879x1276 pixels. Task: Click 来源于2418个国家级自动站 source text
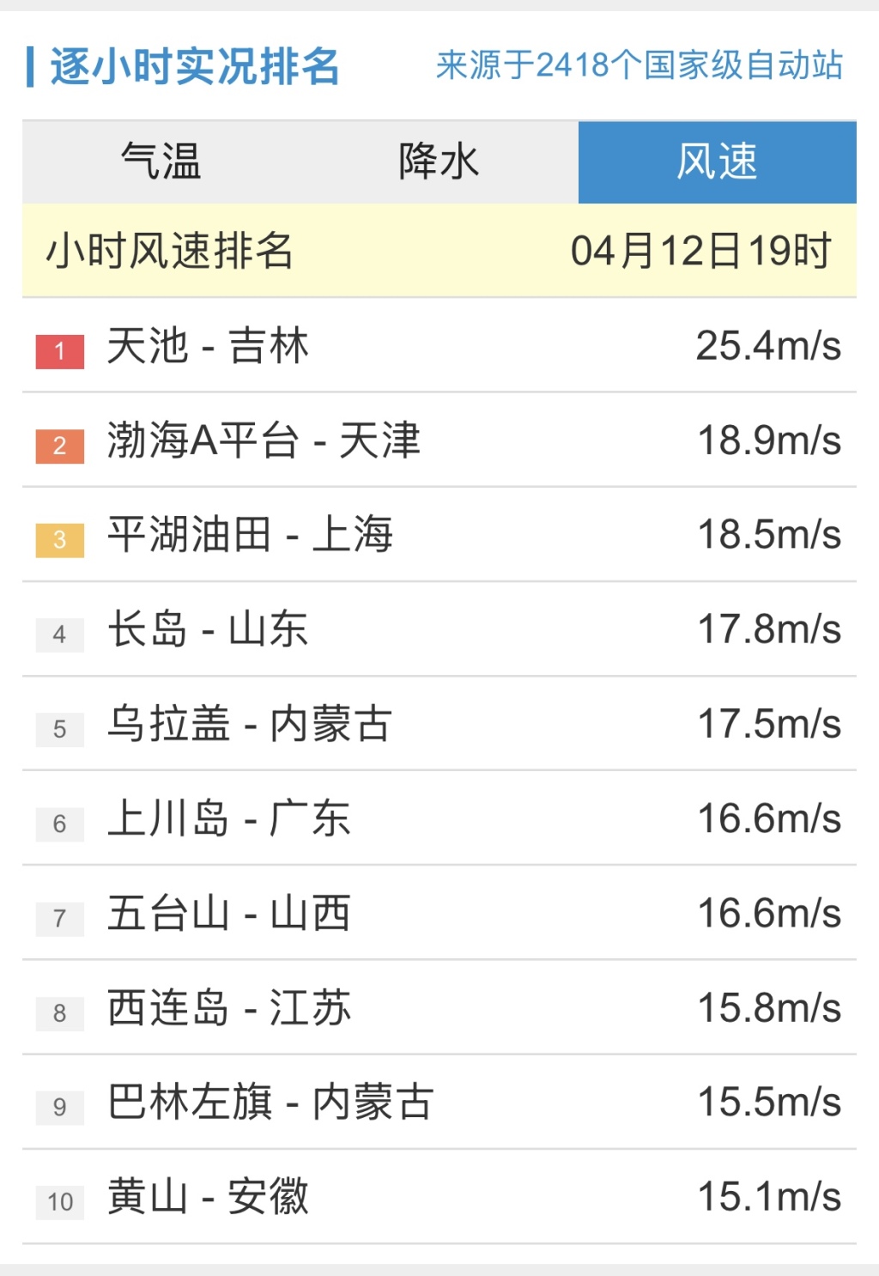point(640,65)
